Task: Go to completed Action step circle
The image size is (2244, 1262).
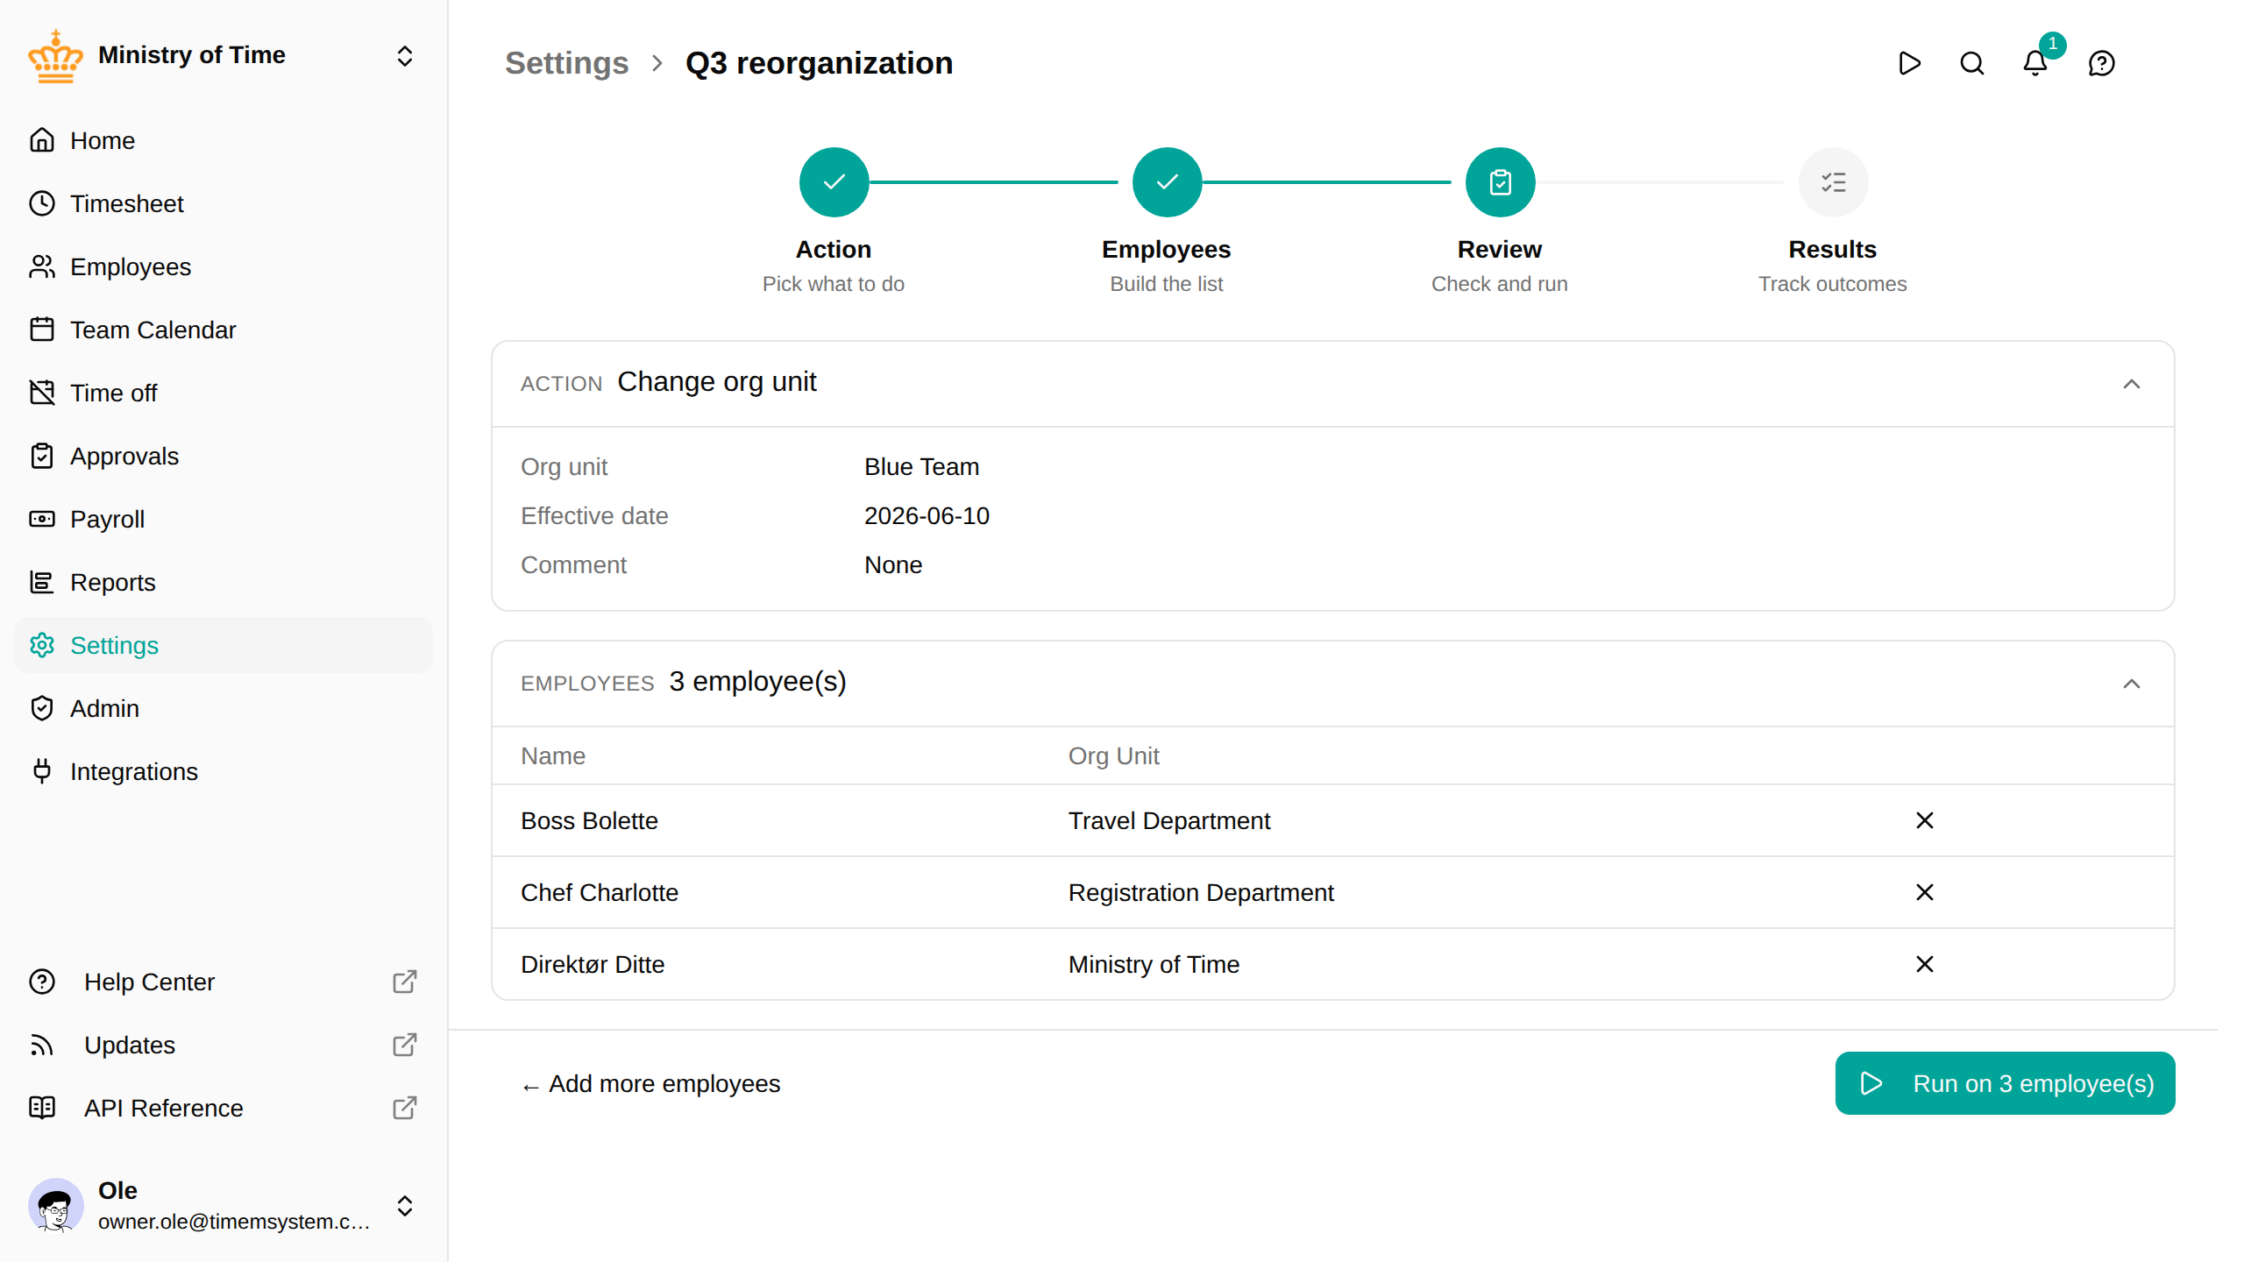Action: [x=834, y=182]
